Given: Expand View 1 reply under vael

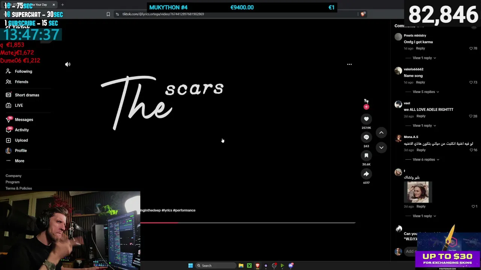Looking at the screenshot, I should pos(424,126).
